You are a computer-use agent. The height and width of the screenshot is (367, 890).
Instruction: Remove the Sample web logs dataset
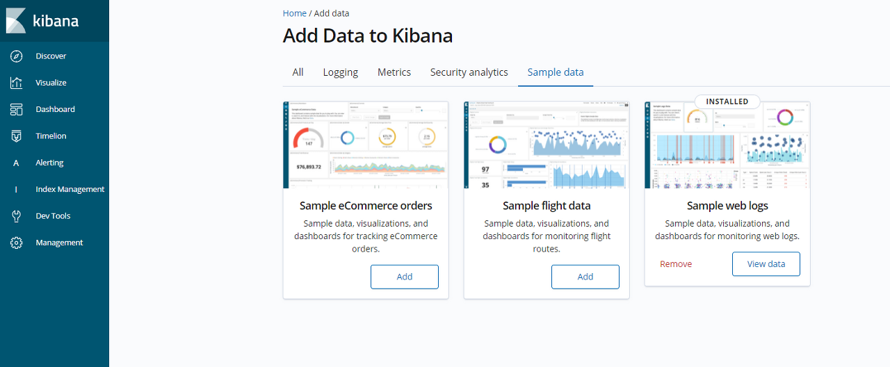pos(676,264)
